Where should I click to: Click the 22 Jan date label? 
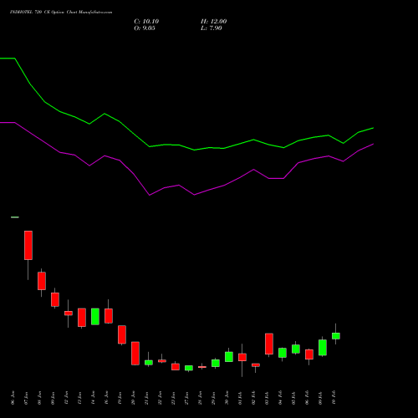[160, 398]
